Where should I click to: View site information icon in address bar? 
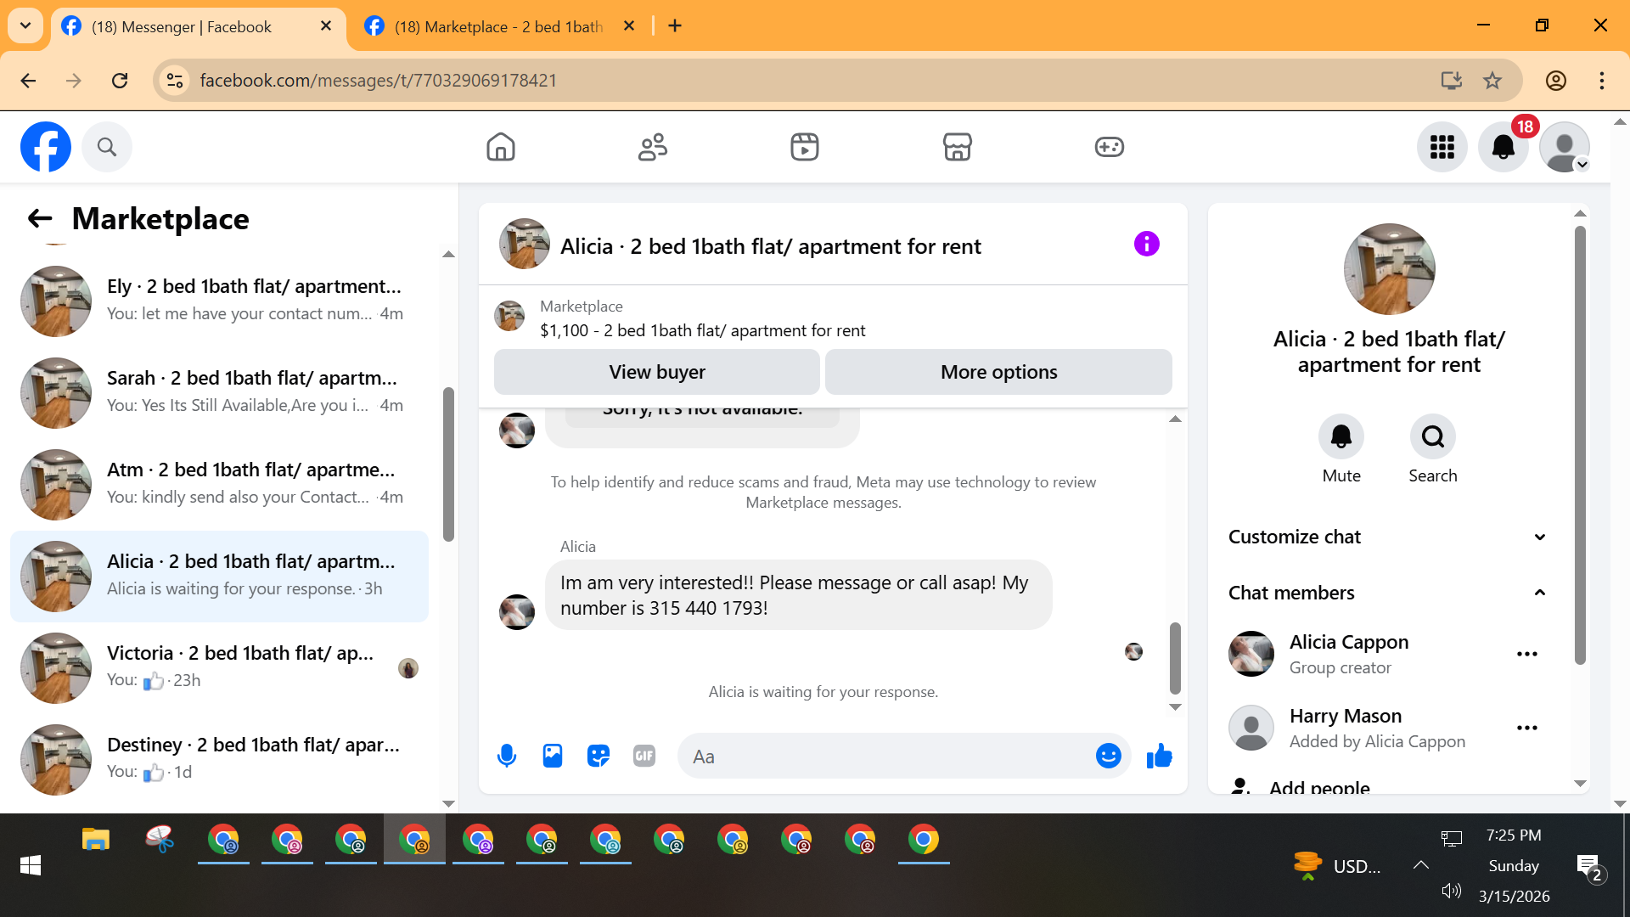pos(175,81)
